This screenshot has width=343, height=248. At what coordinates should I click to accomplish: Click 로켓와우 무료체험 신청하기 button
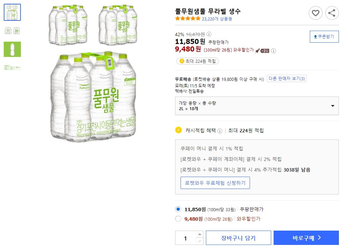(215, 183)
